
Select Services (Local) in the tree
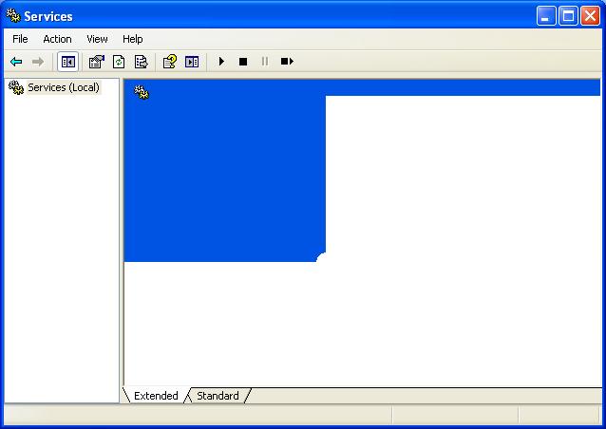coord(64,87)
